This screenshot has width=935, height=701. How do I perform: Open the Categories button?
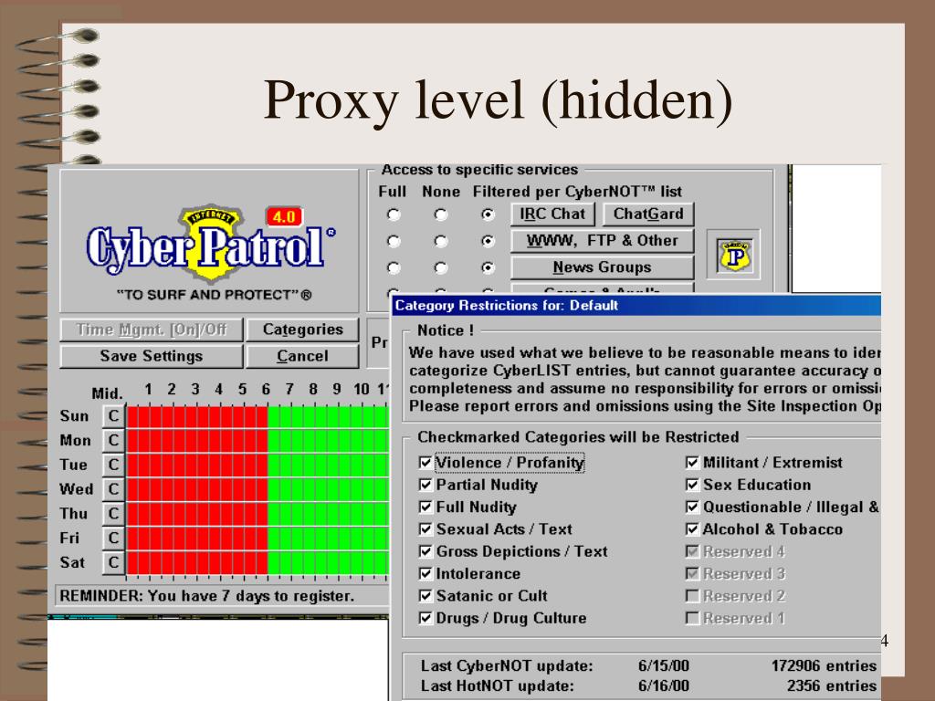303,330
